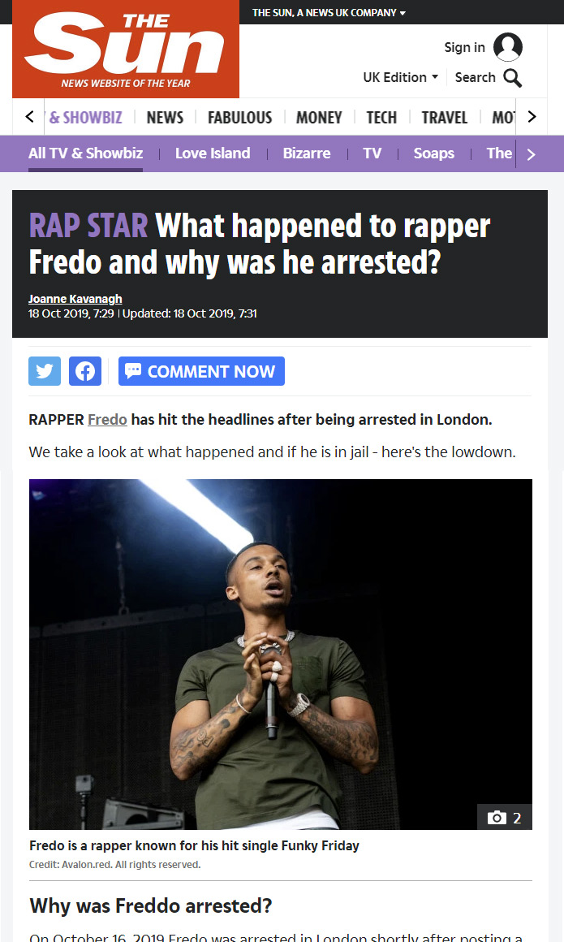Open the photo gallery camera icon
This screenshot has width=564, height=942.
[497, 818]
